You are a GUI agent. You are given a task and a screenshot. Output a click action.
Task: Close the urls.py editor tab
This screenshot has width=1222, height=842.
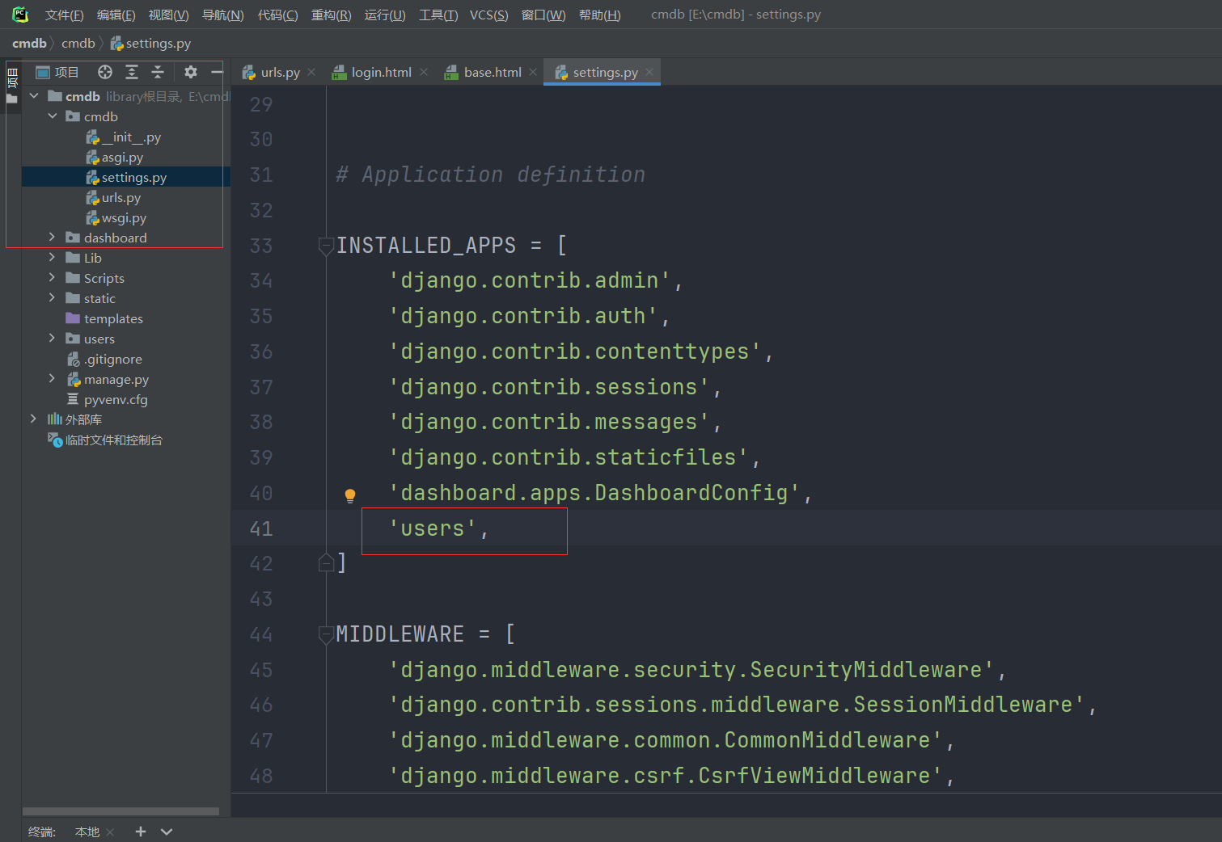click(311, 72)
